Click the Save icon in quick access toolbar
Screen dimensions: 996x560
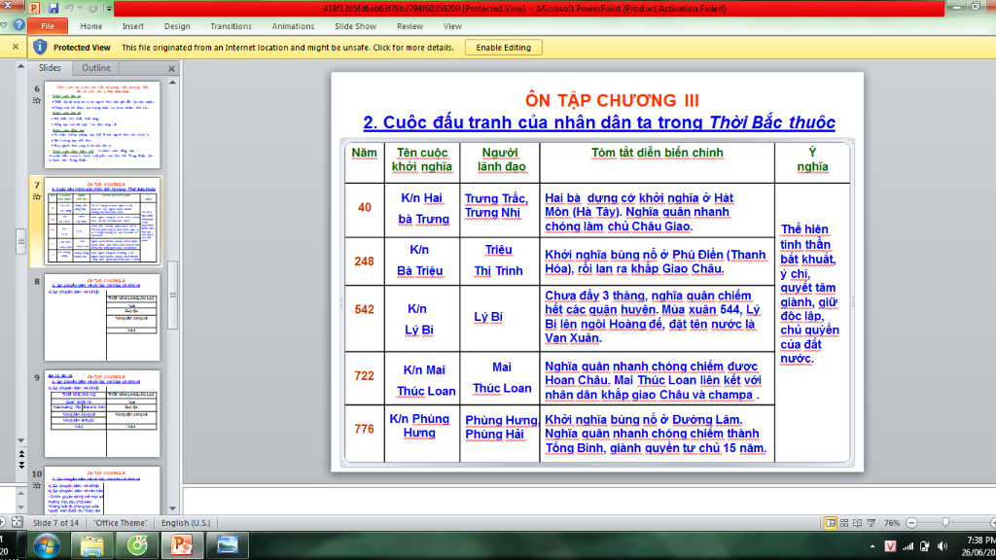click(x=53, y=9)
